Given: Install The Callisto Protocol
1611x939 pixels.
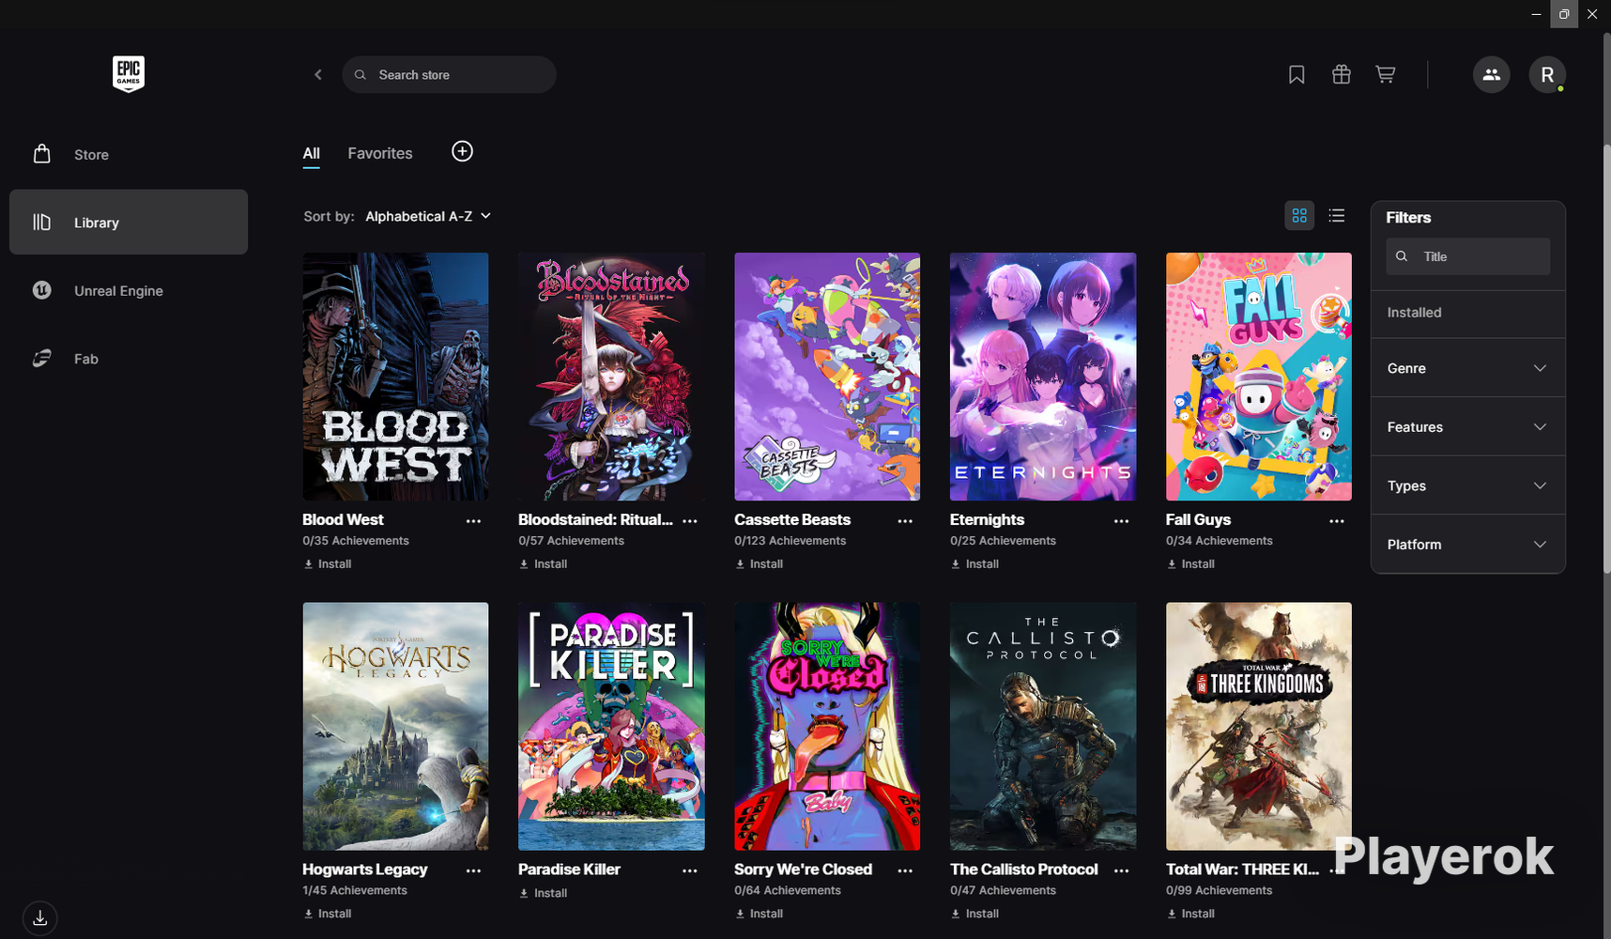Looking at the screenshot, I should (x=975, y=914).
